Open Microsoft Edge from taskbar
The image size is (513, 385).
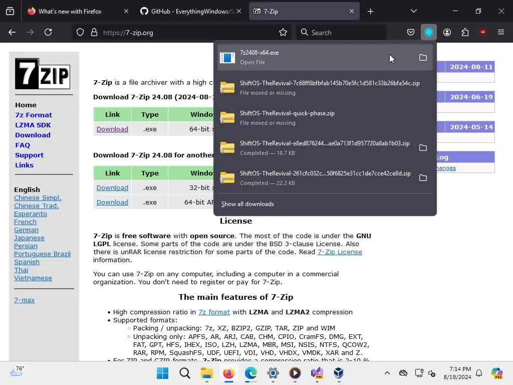(250, 373)
